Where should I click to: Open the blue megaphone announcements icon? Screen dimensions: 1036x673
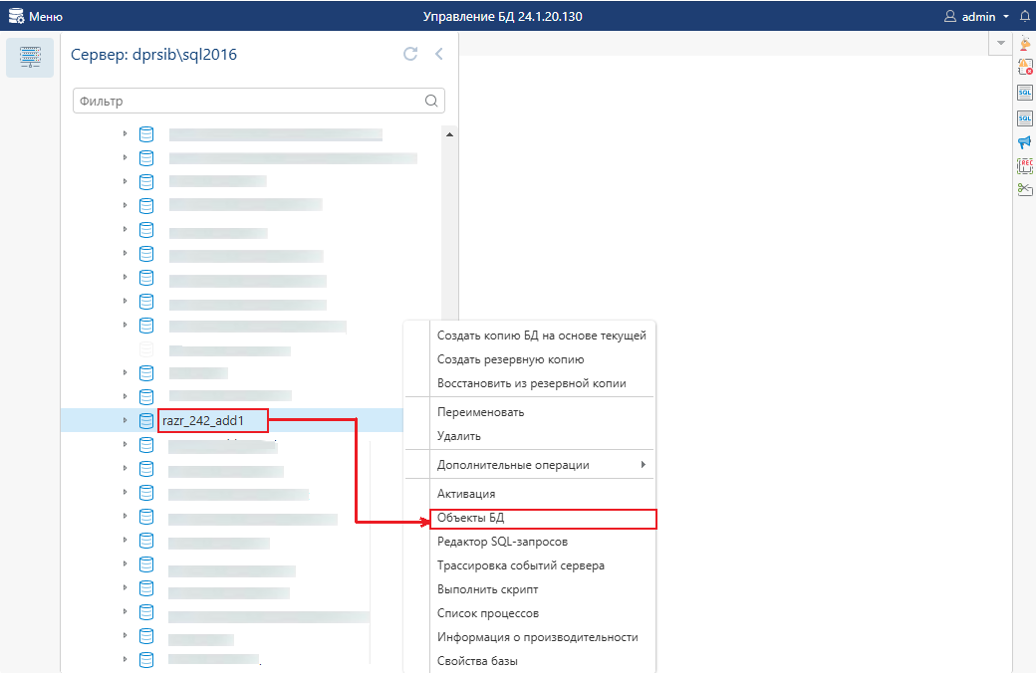click(x=1025, y=142)
